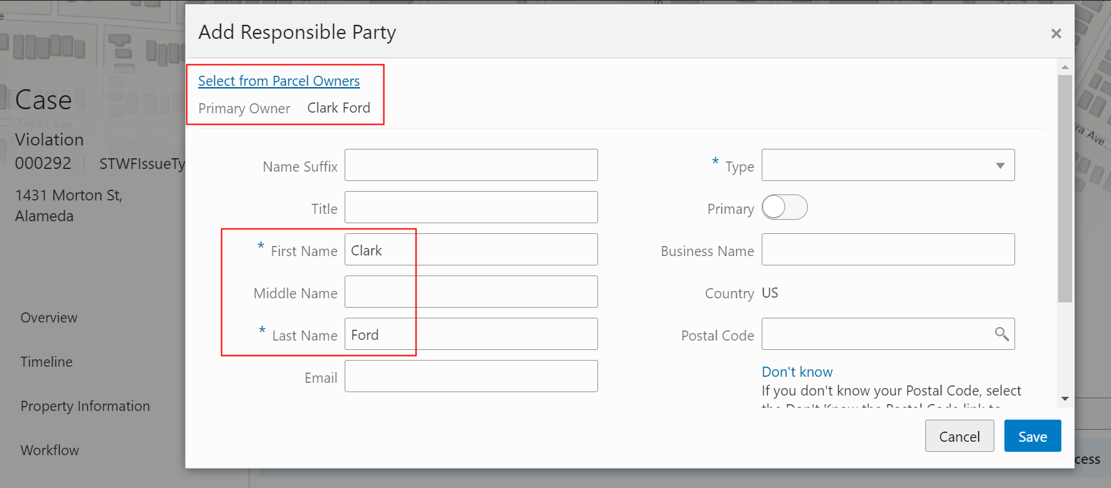Click the Postal Code search magnifier icon

coord(1002,334)
